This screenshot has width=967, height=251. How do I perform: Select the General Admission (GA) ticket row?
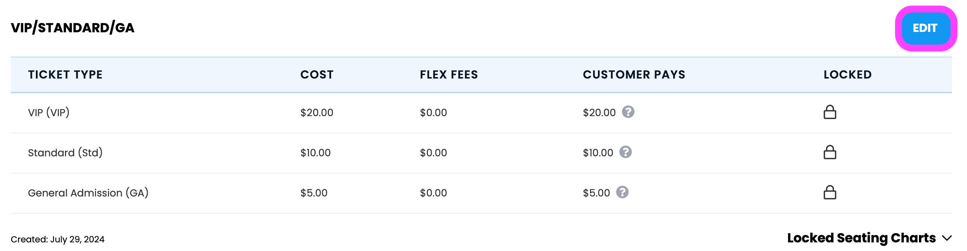pyautogui.click(x=481, y=193)
